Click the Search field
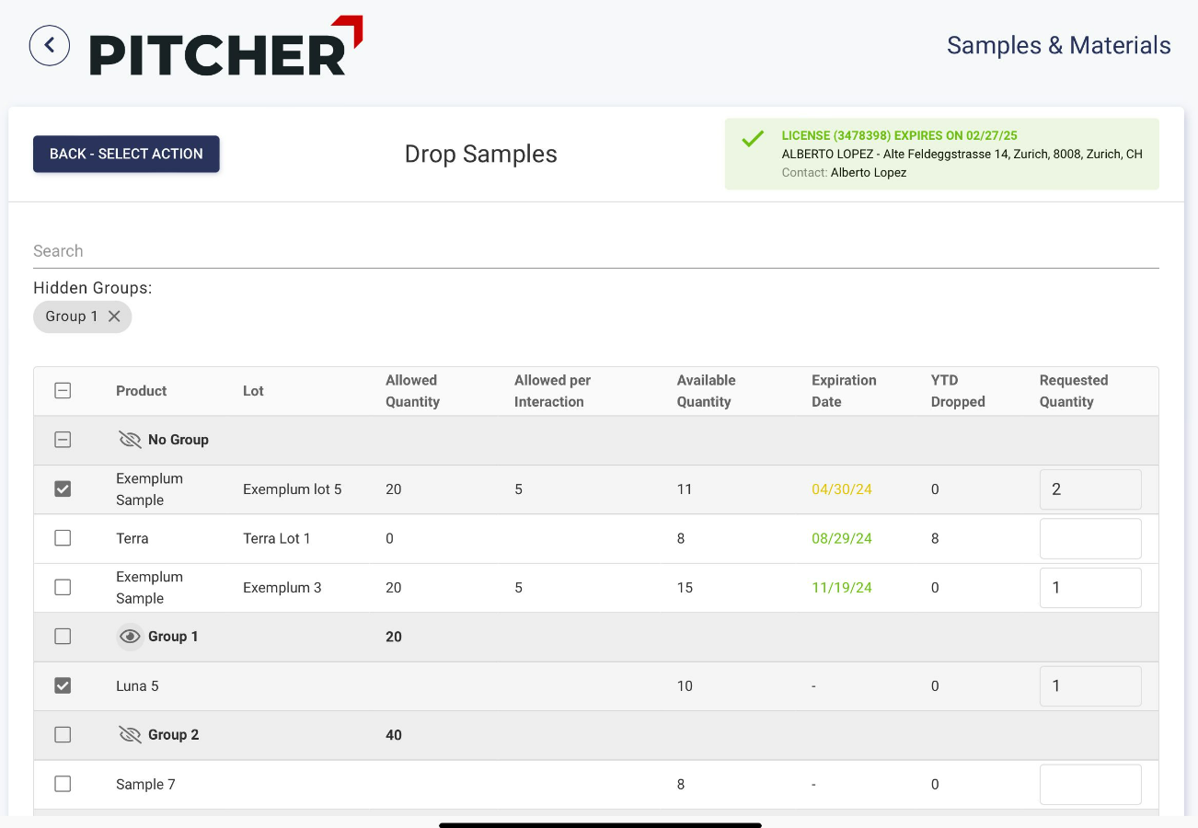1198x828 pixels. point(595,251)
